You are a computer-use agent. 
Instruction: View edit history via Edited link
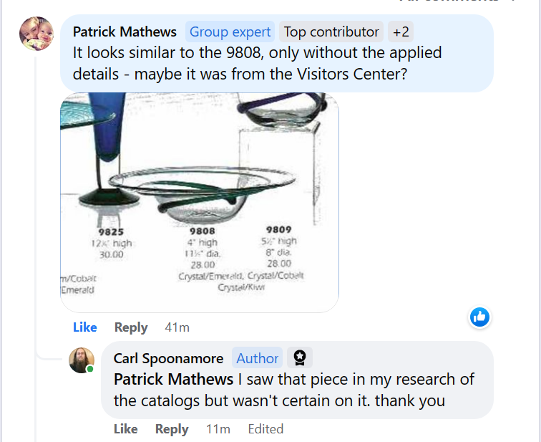click(265, 429)
